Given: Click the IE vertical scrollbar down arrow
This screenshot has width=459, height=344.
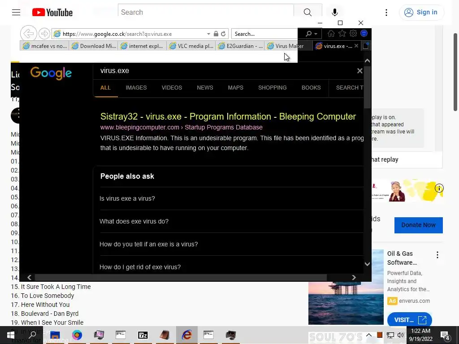Looking at the screenshot, I should [368, 264].
